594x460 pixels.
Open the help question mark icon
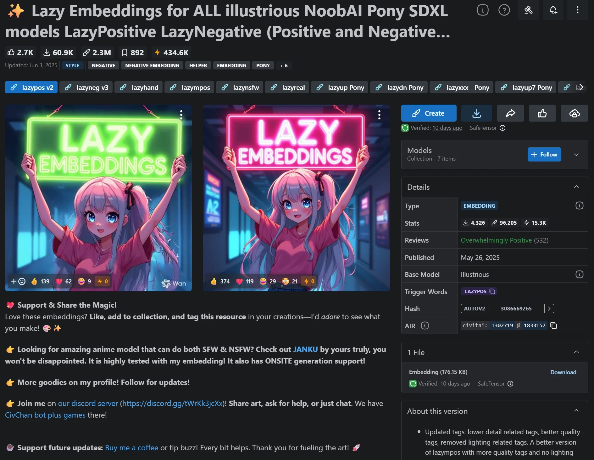pyautogui.click(x=504, y=10)
